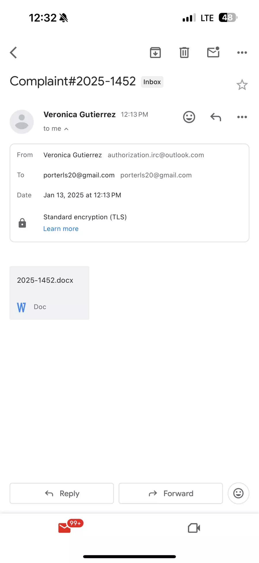The image size is (259, 563).
Task: Switch to the Meet video tab
Action: coord(194,528)
